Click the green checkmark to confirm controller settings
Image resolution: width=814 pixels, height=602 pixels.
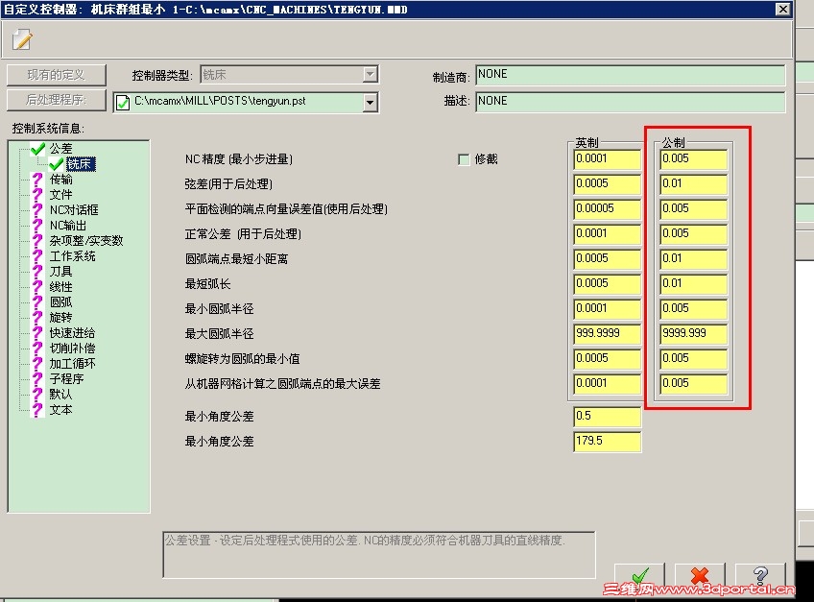637,574
